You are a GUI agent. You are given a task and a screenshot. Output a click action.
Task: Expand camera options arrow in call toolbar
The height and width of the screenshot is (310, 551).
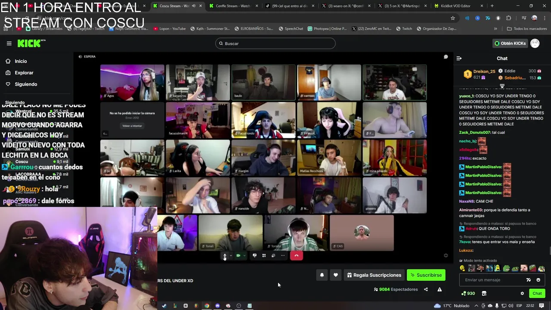(244, 256)
